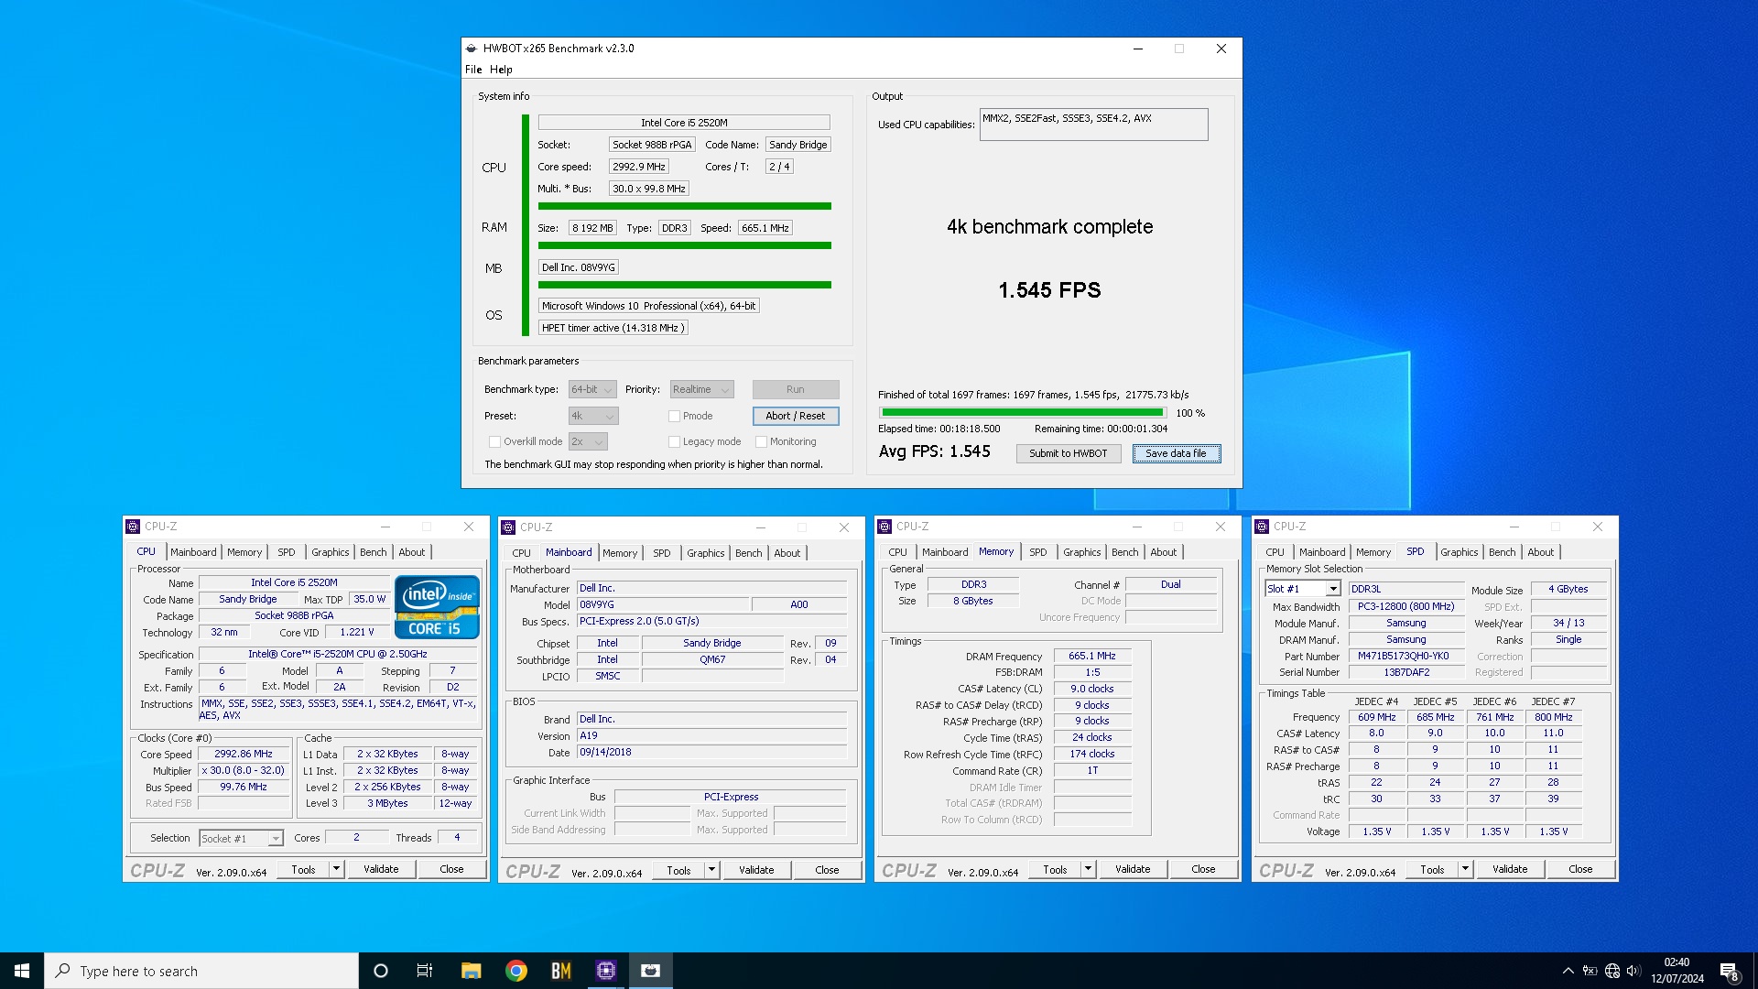Toggle the Pmode checkbox
1758x989 pixels.
coord(675,416)
